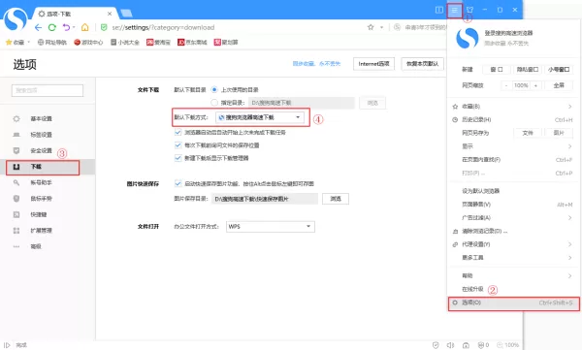Screen dimensions: 582x350
Task: Click the Internet选项 button
Action: (373, 64)
